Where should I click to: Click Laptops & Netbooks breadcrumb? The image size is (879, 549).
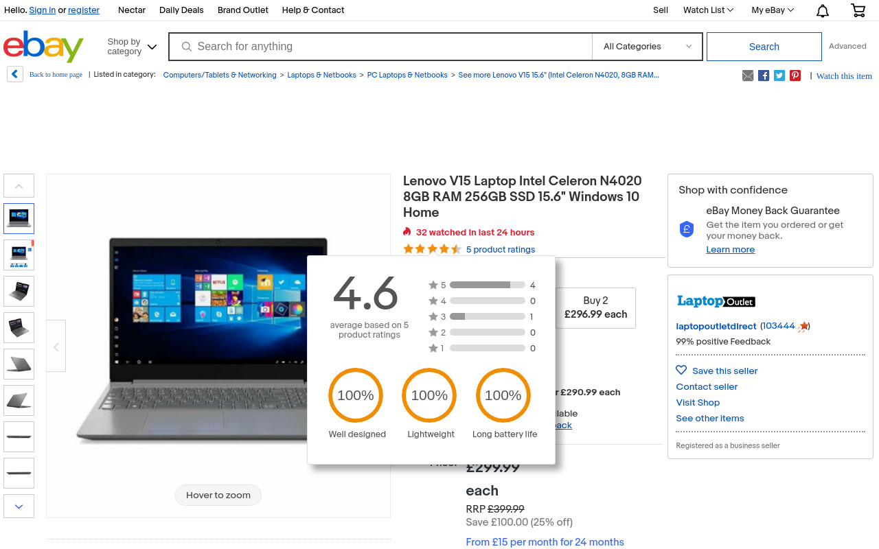pyautogui.click(x=321, y=75)
